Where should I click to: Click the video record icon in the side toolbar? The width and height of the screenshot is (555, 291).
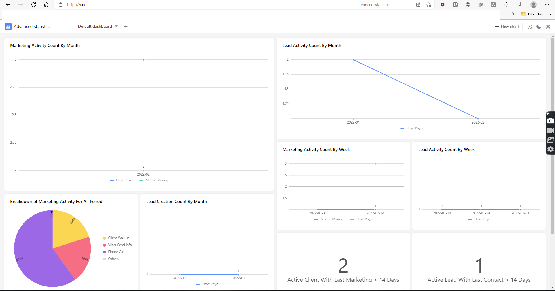(550, 130)
